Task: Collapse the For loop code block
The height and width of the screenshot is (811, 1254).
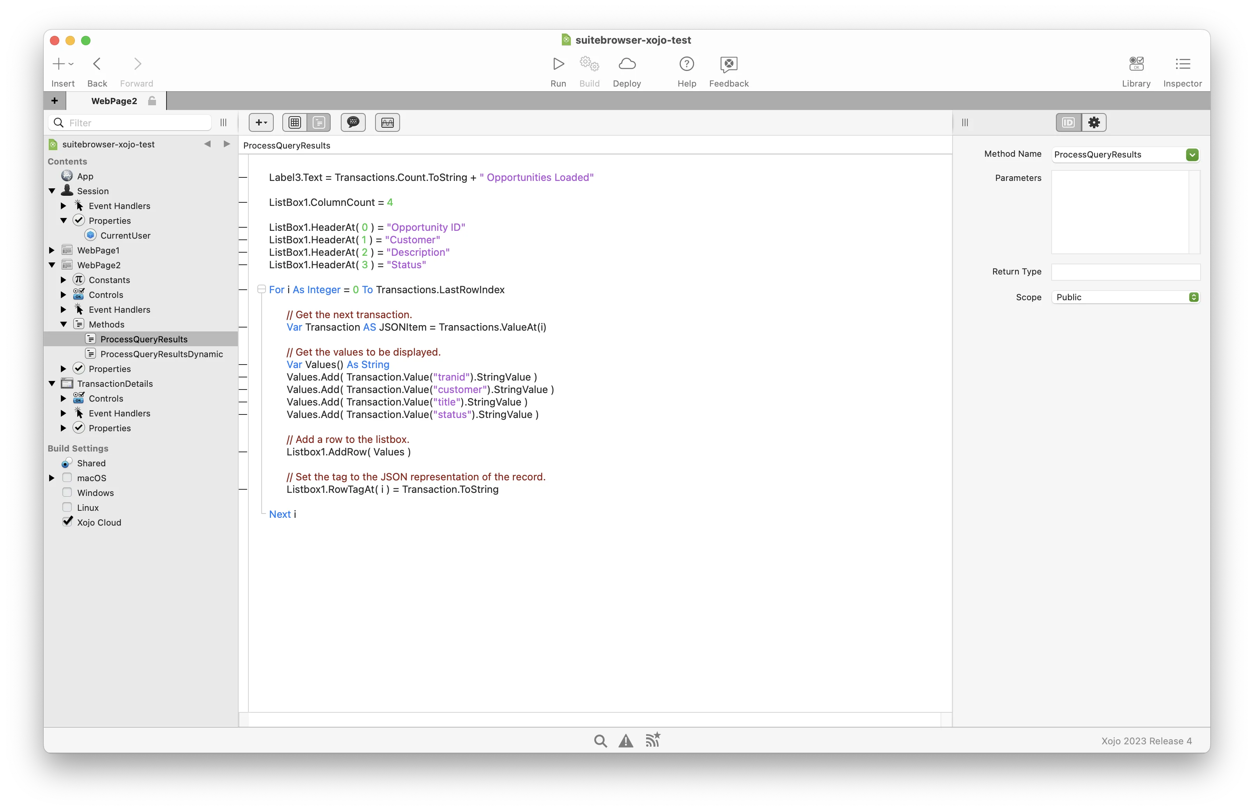Action: (x=261, y=289)
